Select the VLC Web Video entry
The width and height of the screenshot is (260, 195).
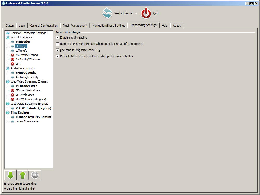25,95
